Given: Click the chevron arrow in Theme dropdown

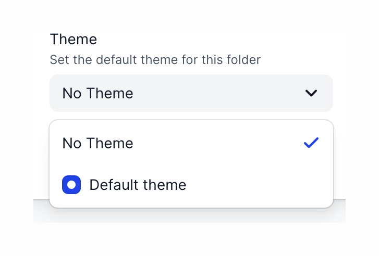Looking at the screenshot, I should [x=311, y=93].
